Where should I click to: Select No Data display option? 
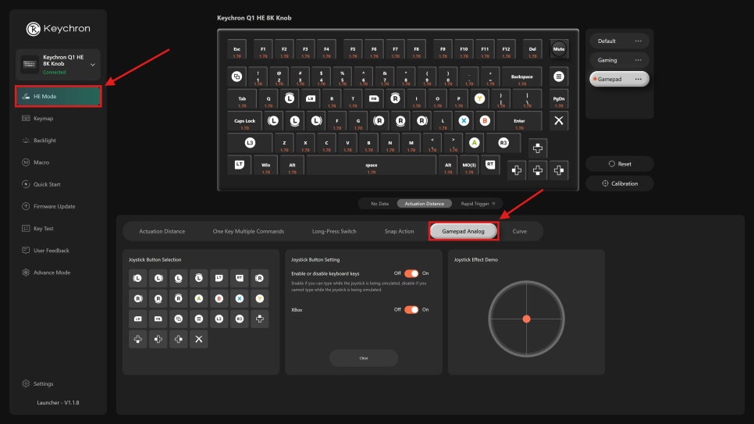380,204
